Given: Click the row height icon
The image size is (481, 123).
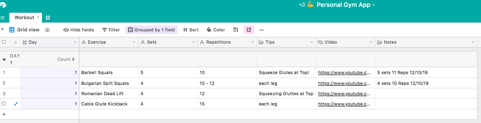Looking at the screenshot, I should pos(235,30).
